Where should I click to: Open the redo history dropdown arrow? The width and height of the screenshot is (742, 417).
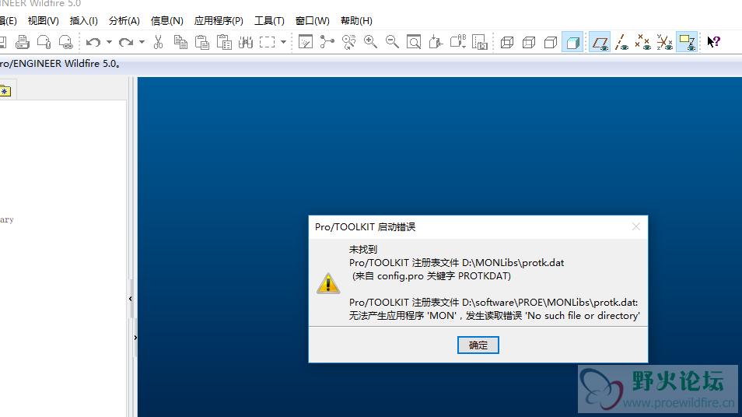coord(142,42)
